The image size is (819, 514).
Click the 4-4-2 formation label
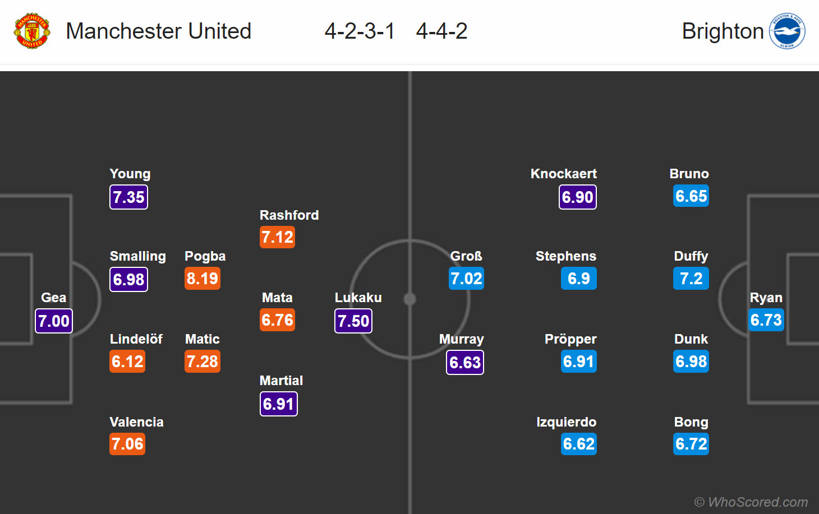click(x=441, y=31)
